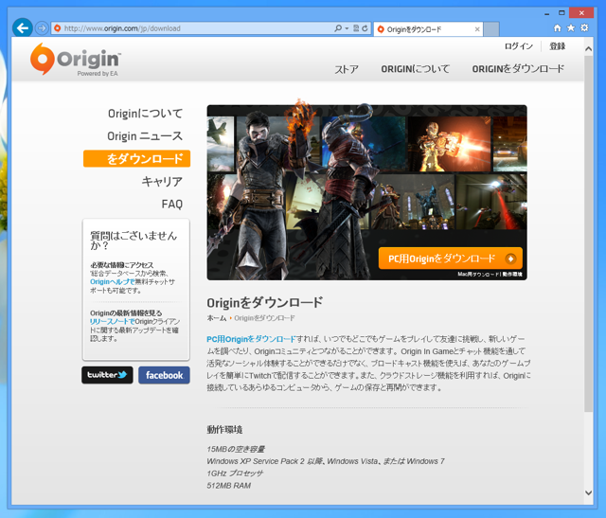
Task: Select キャリア in the sidebar
Action: [162, 181]
